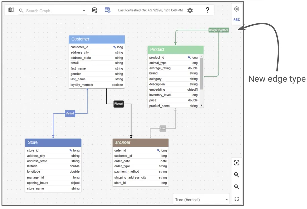Open the help question mark
This screenshot has width=307, height=209.
(207, 10)
